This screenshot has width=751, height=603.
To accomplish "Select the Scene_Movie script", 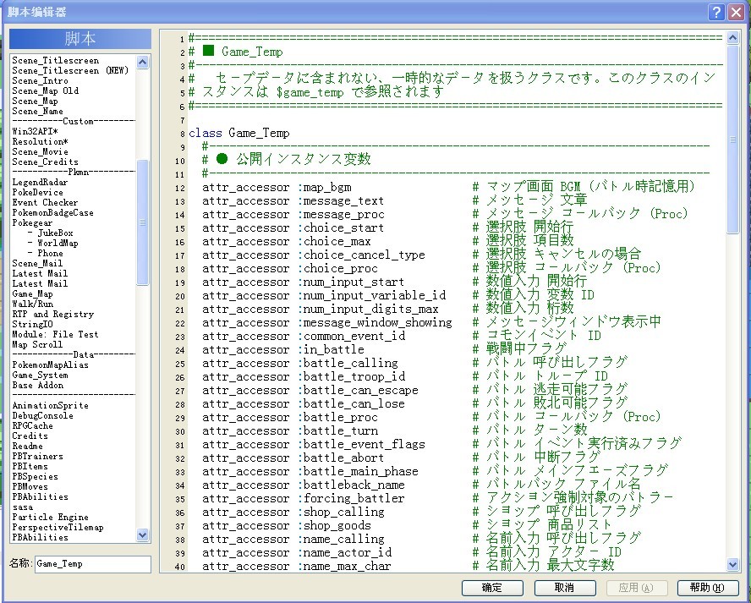I will tap(41, 151).
